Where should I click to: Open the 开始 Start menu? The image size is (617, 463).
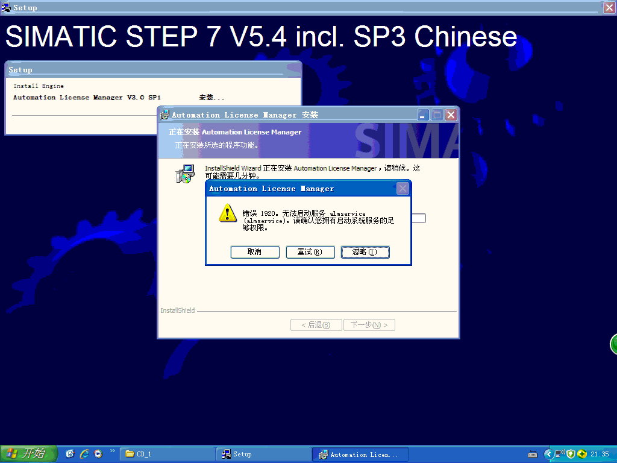tap(28, 454)
